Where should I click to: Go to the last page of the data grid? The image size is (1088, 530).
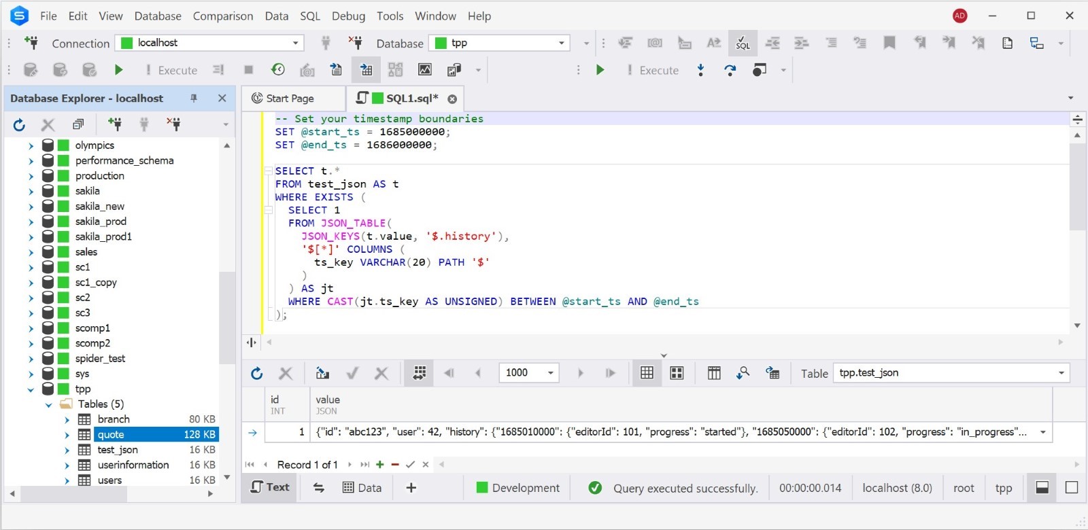[610, 373]
